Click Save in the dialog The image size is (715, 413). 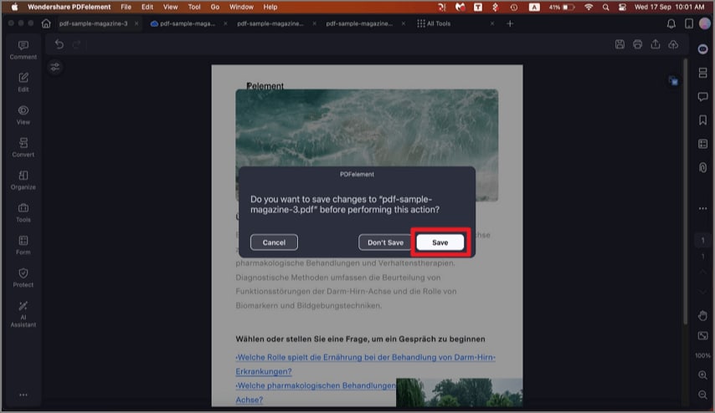[x=440, y=242]
